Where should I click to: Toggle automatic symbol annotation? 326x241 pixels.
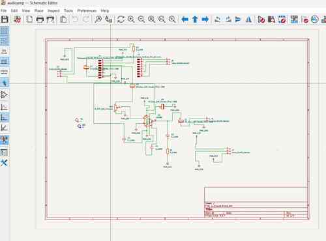[5, 140]
